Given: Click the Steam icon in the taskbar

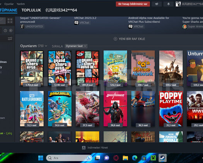Looking at the screenshot, I should [x=163, y=158].
